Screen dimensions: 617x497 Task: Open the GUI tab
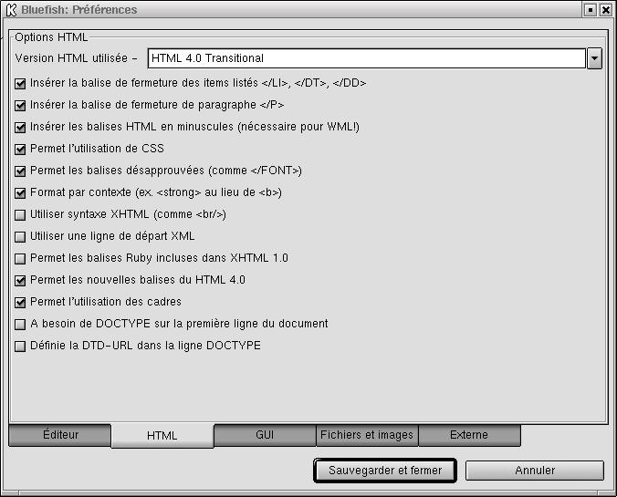265,435
